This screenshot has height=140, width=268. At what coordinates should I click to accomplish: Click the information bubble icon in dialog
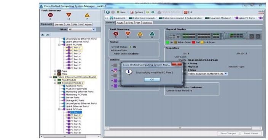click(129, 72)
